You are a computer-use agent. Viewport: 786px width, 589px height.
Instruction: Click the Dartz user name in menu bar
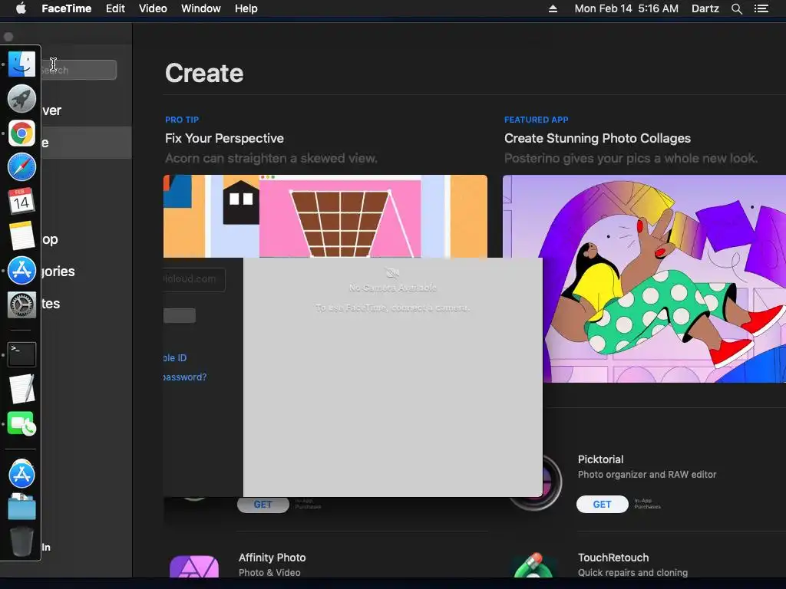coord(705,8)
